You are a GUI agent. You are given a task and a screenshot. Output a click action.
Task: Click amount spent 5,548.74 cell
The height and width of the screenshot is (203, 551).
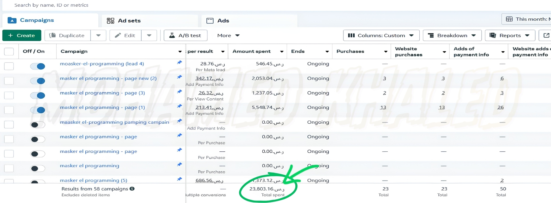tap(267, 107)
